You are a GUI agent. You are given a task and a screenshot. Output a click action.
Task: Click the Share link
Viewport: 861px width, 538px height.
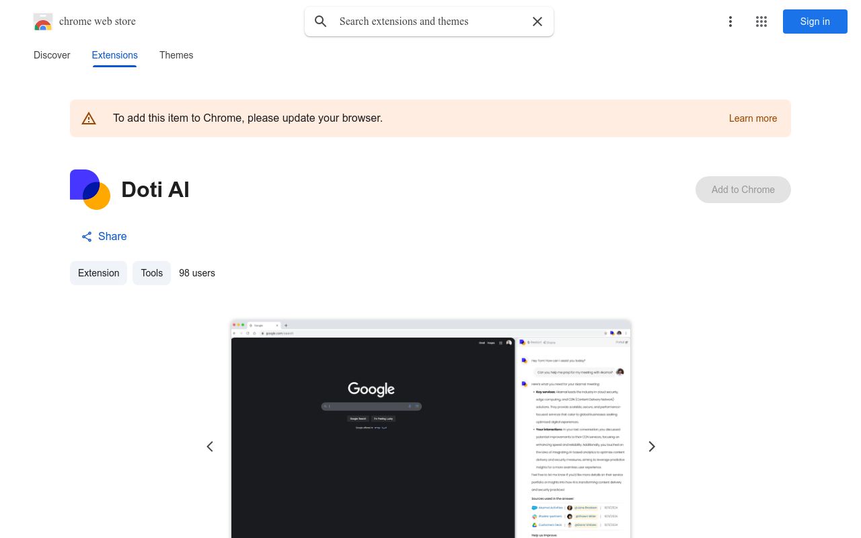[104, 236]
